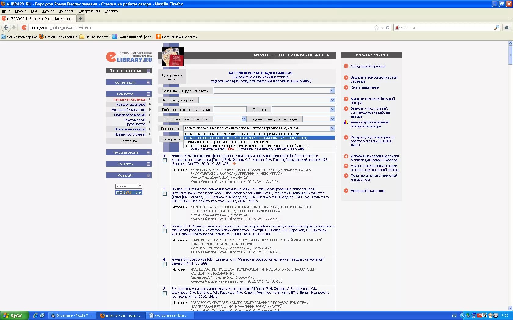513x320 pixels.
Task: Click red icon for Поиск по спискам цитируемой
Action: pyautogui.click(x=346, y=176)
